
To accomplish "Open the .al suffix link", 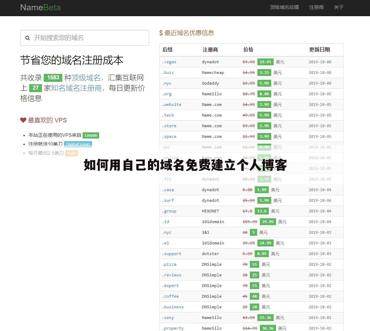I will [166, 243].
